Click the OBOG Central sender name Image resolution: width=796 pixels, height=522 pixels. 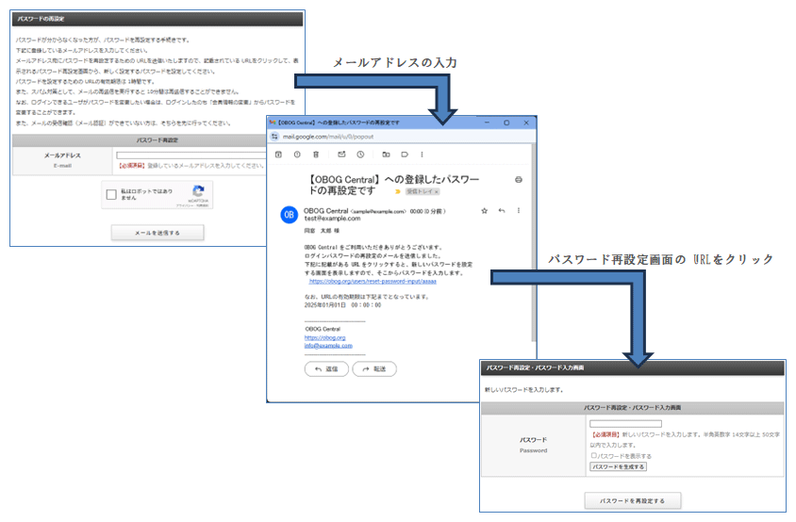326,211
